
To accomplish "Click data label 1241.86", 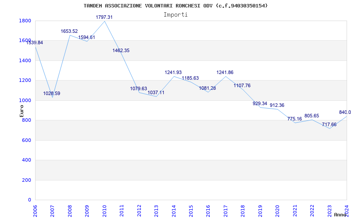I will [x=225, y=72].
